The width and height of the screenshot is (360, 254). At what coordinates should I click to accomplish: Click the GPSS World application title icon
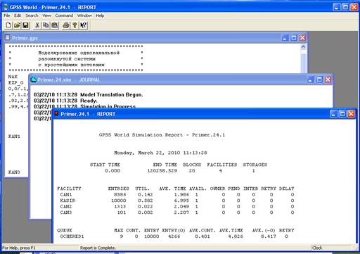[x=5, y=7]
